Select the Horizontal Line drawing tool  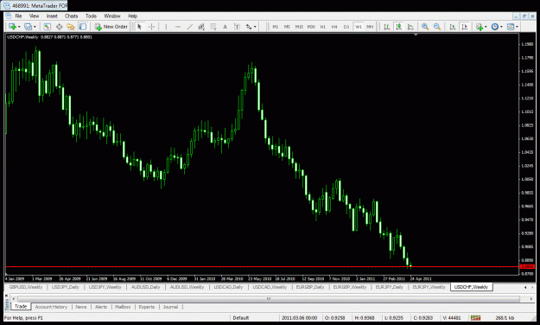click(x=178, y=27)
